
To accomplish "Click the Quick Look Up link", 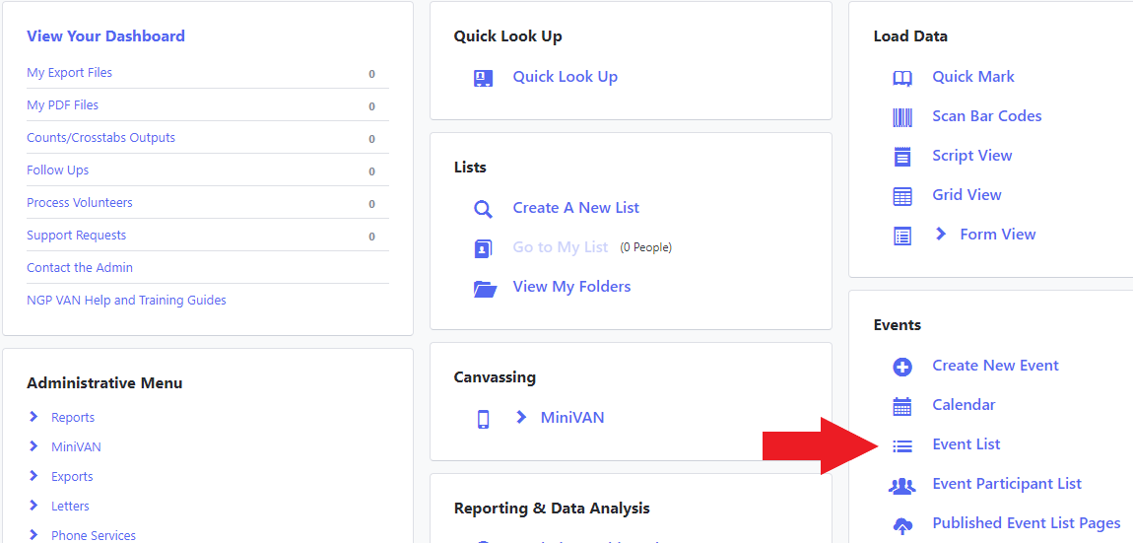I will click(566, 77).
